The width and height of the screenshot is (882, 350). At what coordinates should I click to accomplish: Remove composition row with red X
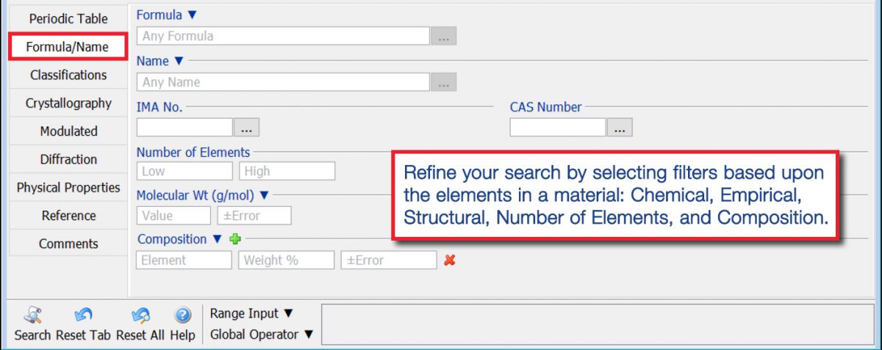tap(450, 260)
